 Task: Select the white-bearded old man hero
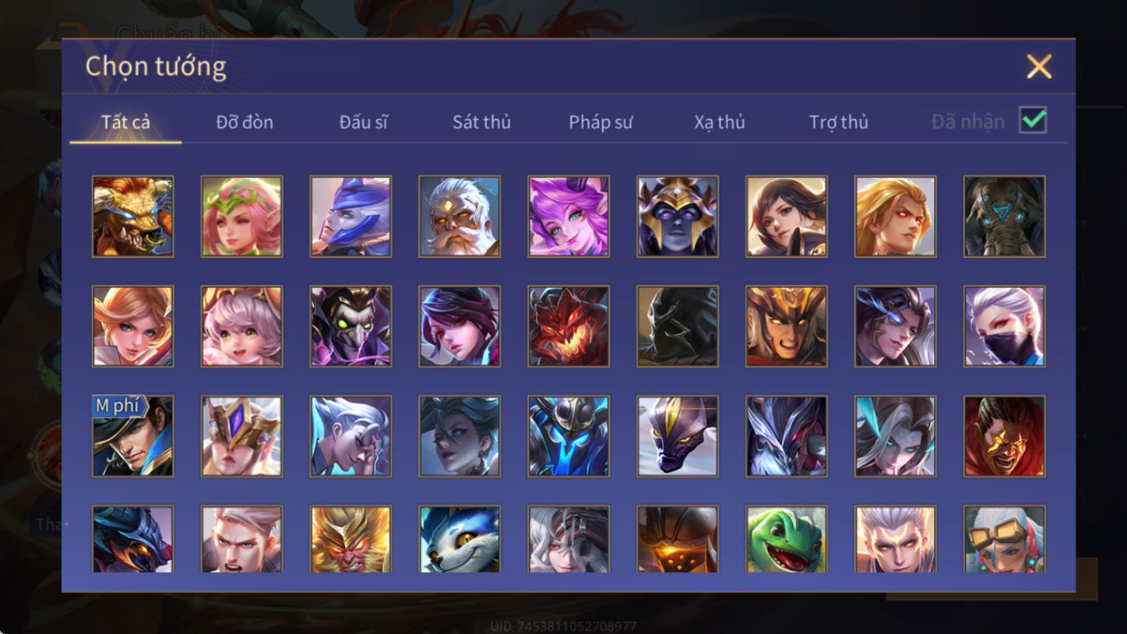[460, 217]
